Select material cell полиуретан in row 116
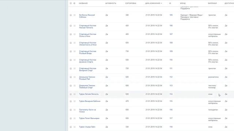The height and width of the screenshot is (131, 234). pyautogui.click(x=213, y=110)
